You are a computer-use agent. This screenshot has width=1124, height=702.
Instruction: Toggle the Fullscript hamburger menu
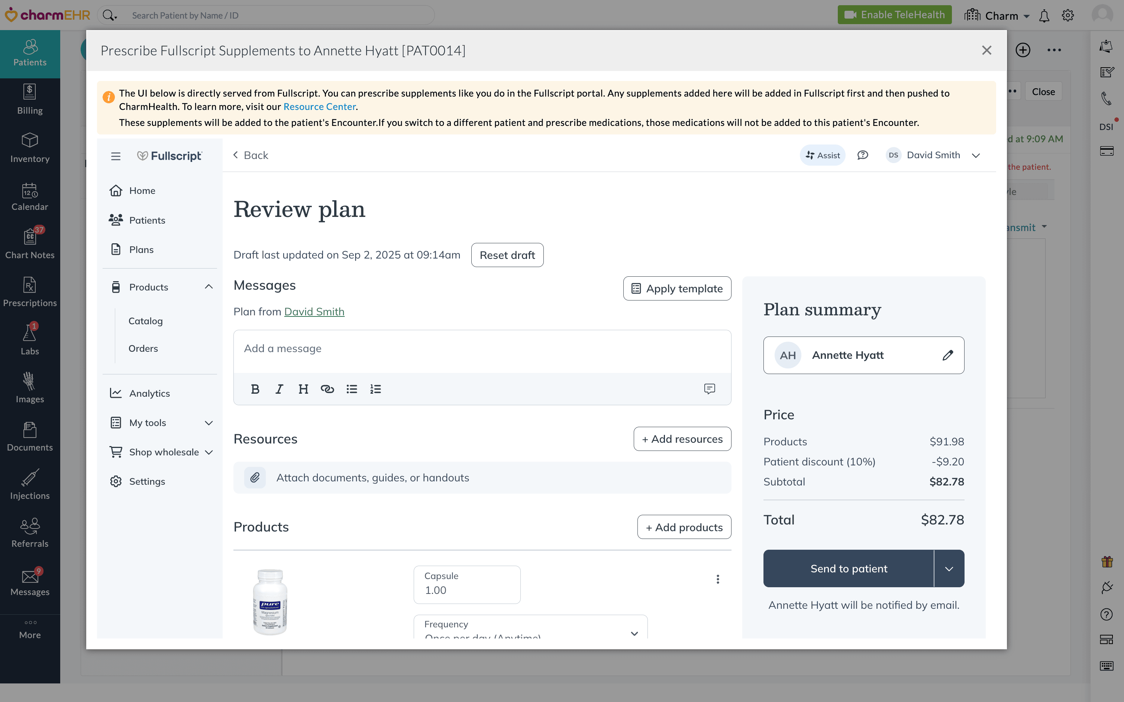click(116, 156)
